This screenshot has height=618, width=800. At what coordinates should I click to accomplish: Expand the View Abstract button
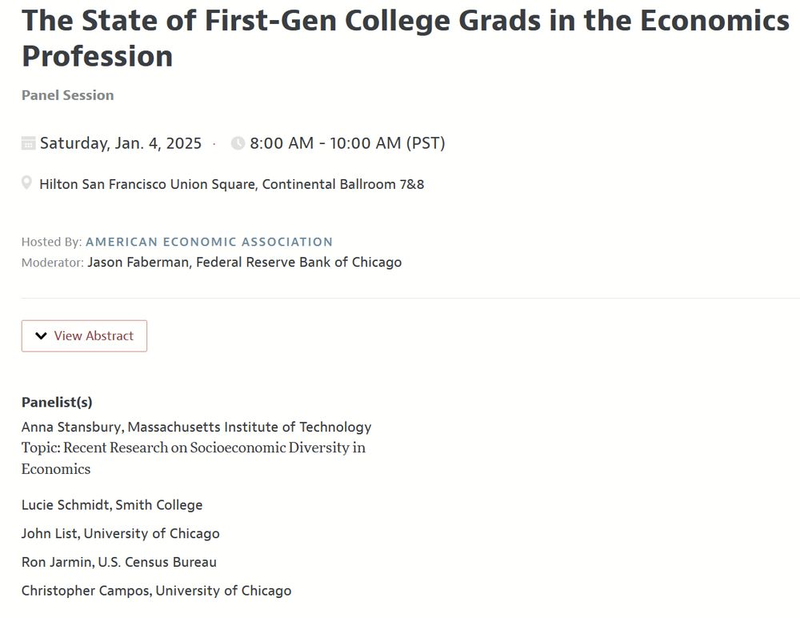click(84, 335)
